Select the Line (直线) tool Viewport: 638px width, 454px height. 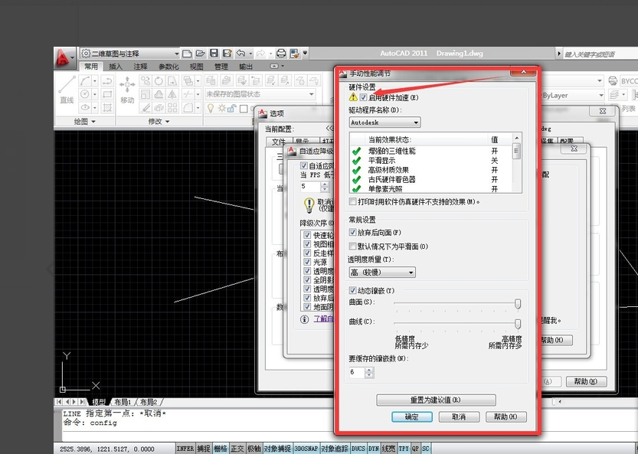[x=67, y=90]
